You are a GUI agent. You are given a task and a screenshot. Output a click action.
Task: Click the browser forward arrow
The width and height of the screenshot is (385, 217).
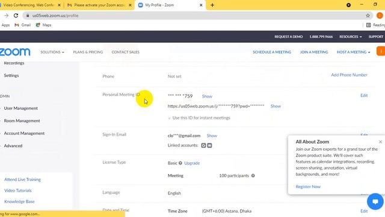tap(7, 16)
